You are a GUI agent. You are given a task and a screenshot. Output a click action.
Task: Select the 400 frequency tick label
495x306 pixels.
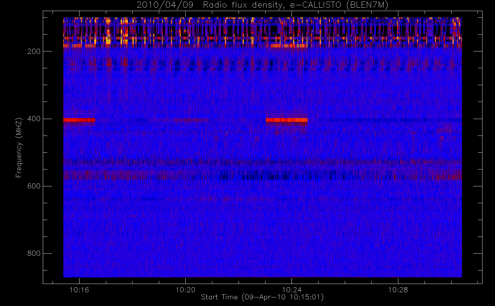pyautogui.click(x=34, y=119)
